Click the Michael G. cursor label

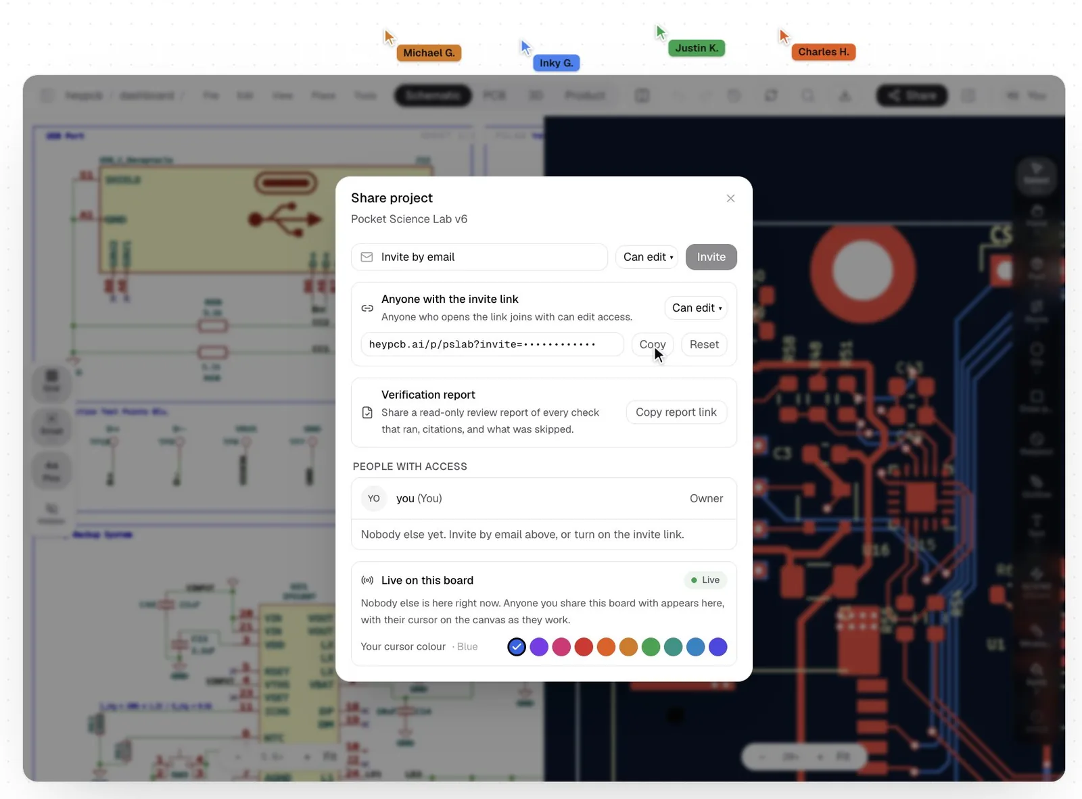[x=429, y=53]
